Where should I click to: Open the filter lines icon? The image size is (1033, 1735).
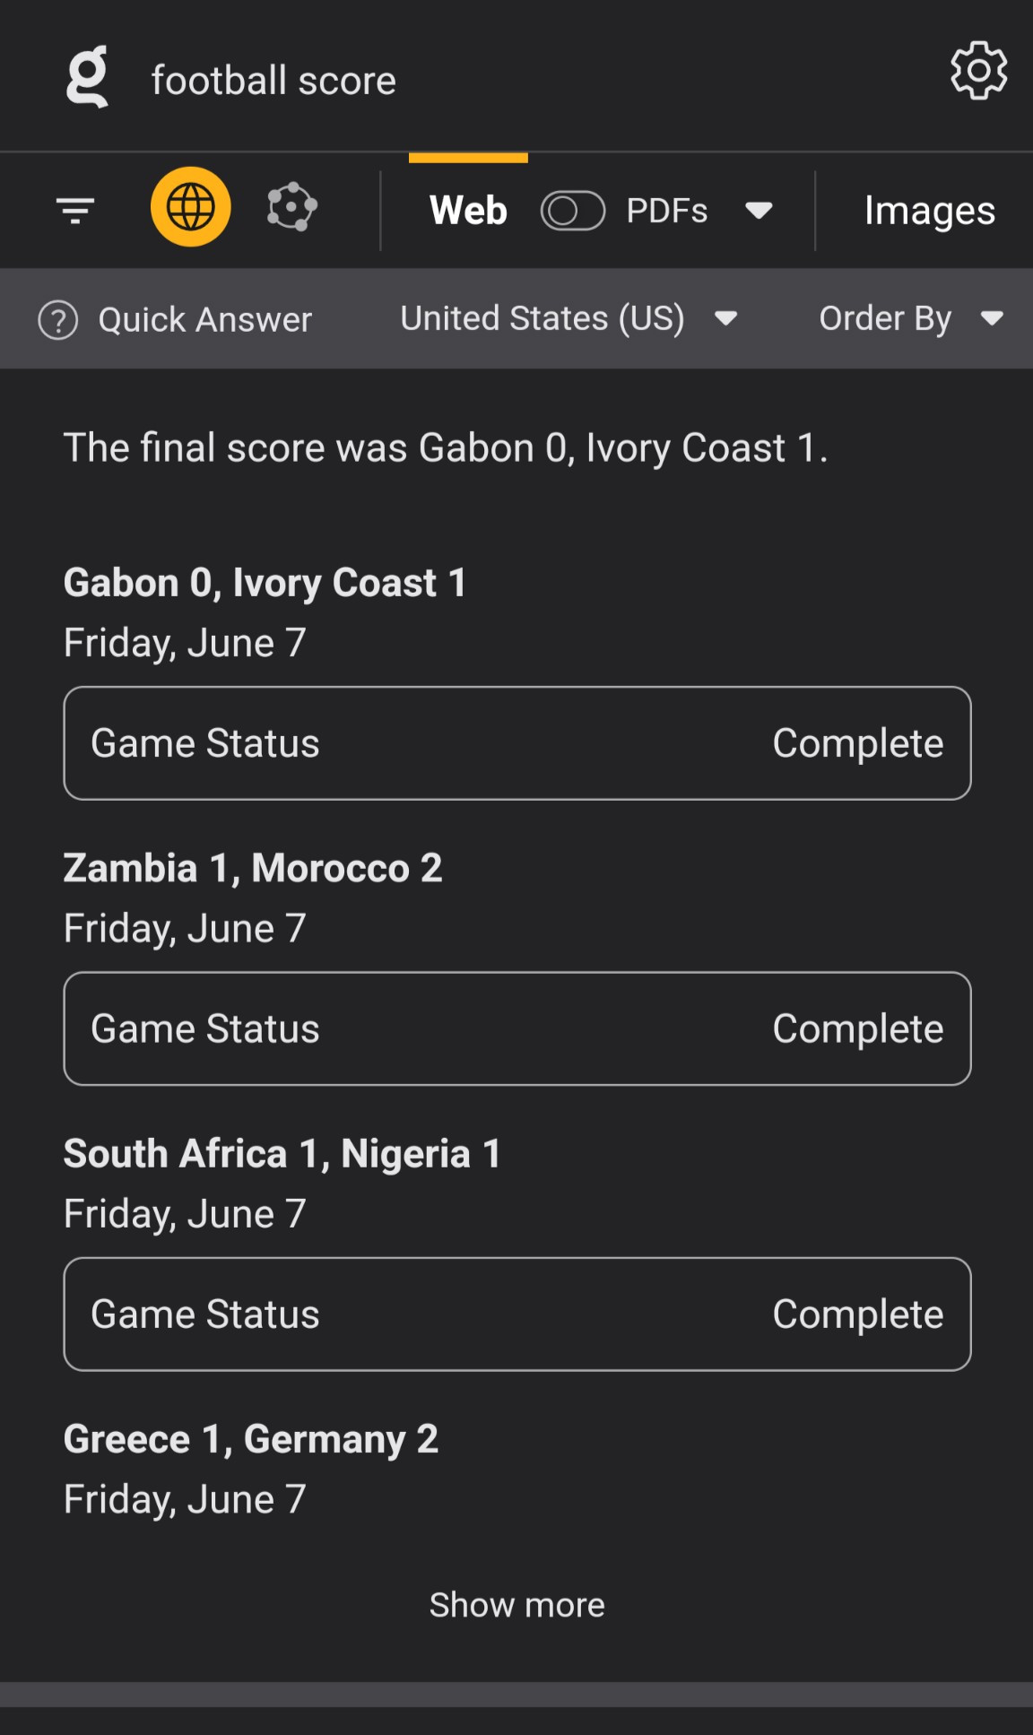pyautogui.click(x=75, y=211)
